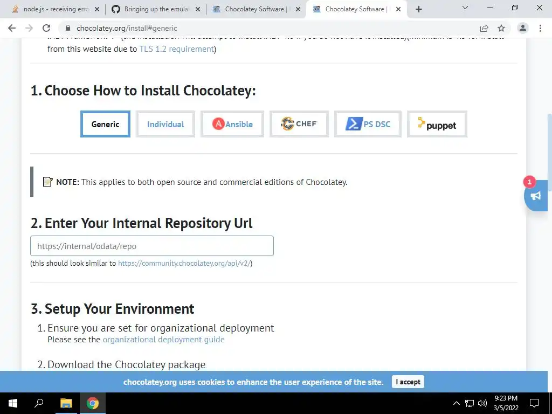Close the active Chocolatey Software tab
This screenshot has width=552, height=414.
tap(398, 9)
